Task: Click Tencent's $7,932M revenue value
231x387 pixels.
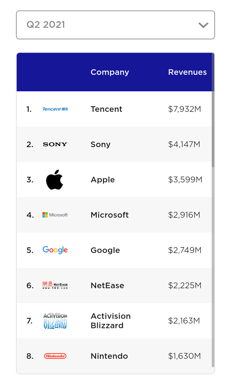Action: click(184, 109)
